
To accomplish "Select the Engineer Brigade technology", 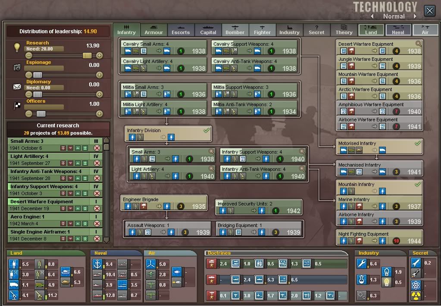I will click(164, 203).
